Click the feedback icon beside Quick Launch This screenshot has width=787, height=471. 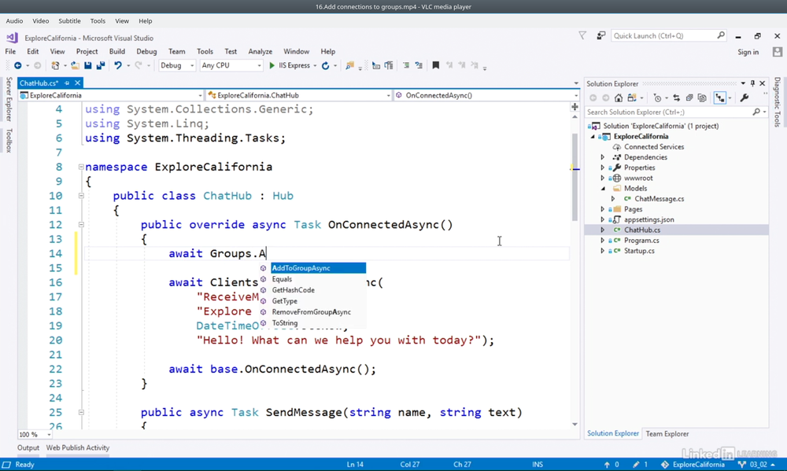(x=600, y=35)
